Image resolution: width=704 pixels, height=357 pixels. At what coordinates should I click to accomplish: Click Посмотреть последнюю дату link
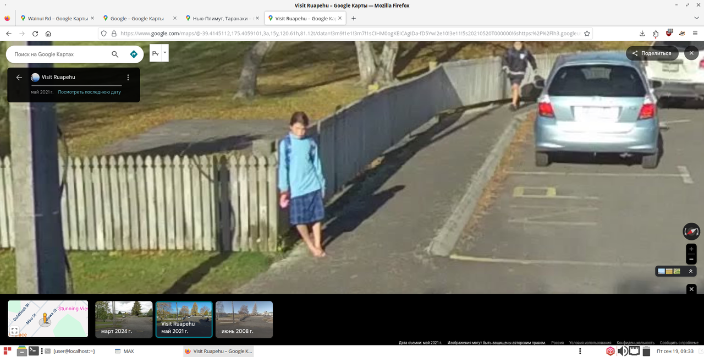pyautogui.click(x=89, y=92)
